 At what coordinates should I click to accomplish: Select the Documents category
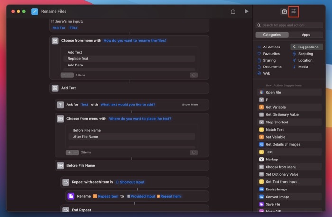269,67
